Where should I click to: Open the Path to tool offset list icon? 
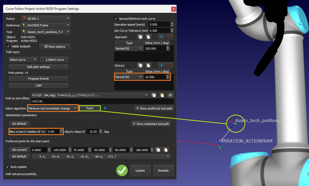(x=171, y=95)
